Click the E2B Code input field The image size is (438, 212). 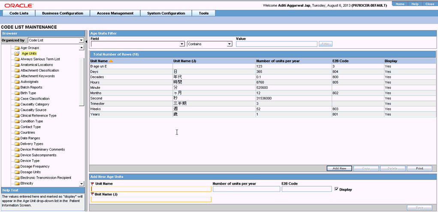(307, 189)
